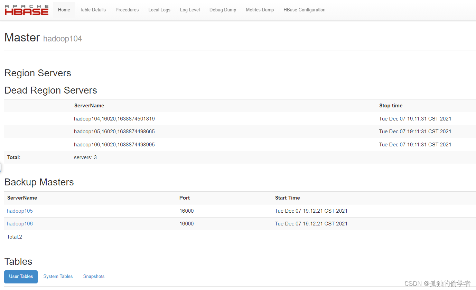
Task: Click the port 16000 for hadoop106
Action: 187,224
